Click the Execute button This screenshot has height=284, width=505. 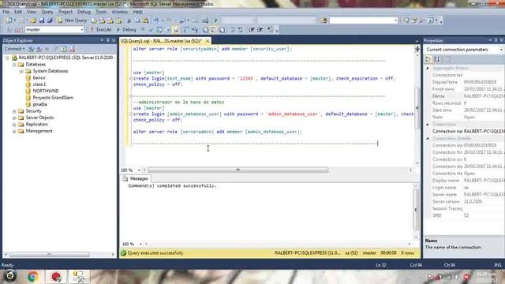[x=101, y=30]
